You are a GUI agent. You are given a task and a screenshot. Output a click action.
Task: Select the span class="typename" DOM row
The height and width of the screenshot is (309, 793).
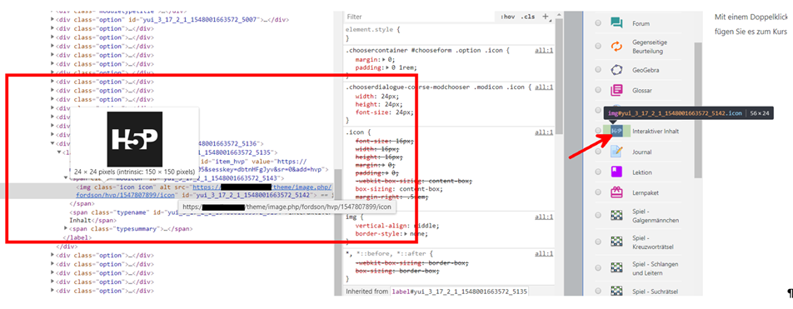201,217
